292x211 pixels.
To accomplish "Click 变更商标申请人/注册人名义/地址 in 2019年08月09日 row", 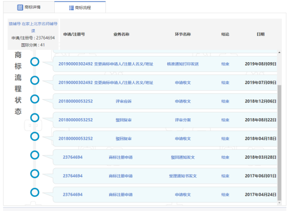I will tap(124, 64).
